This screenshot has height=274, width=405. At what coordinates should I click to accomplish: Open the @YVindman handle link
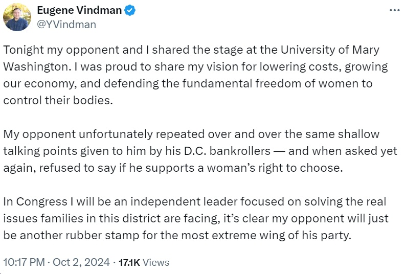[66, 24]
